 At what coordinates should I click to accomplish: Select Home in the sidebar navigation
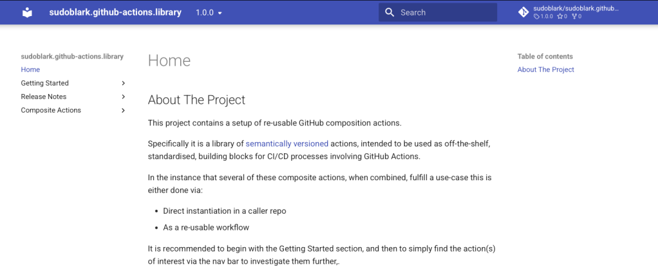tap(31, 69)
